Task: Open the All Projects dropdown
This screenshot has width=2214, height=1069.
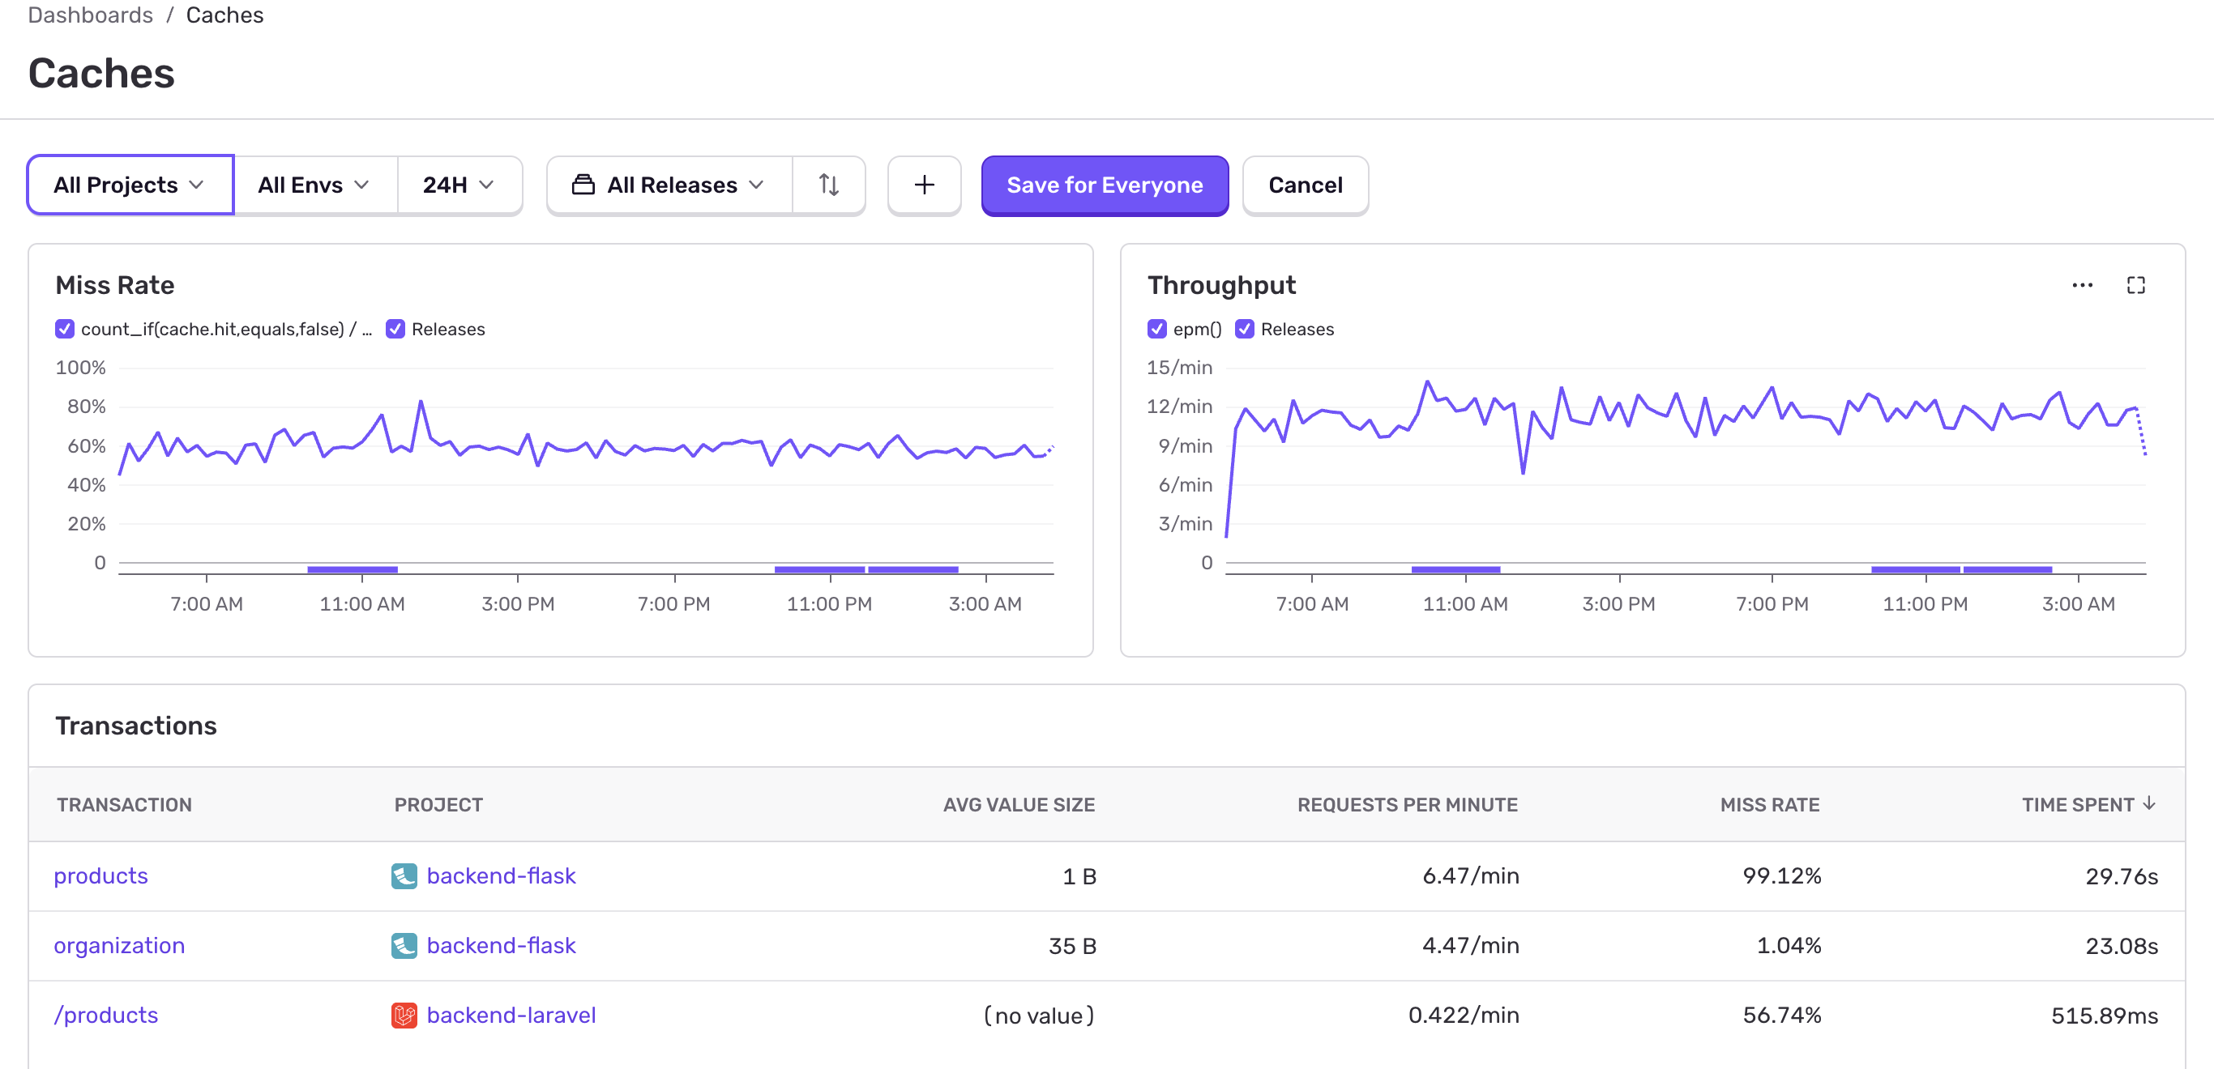Action: tap(129, 185)
